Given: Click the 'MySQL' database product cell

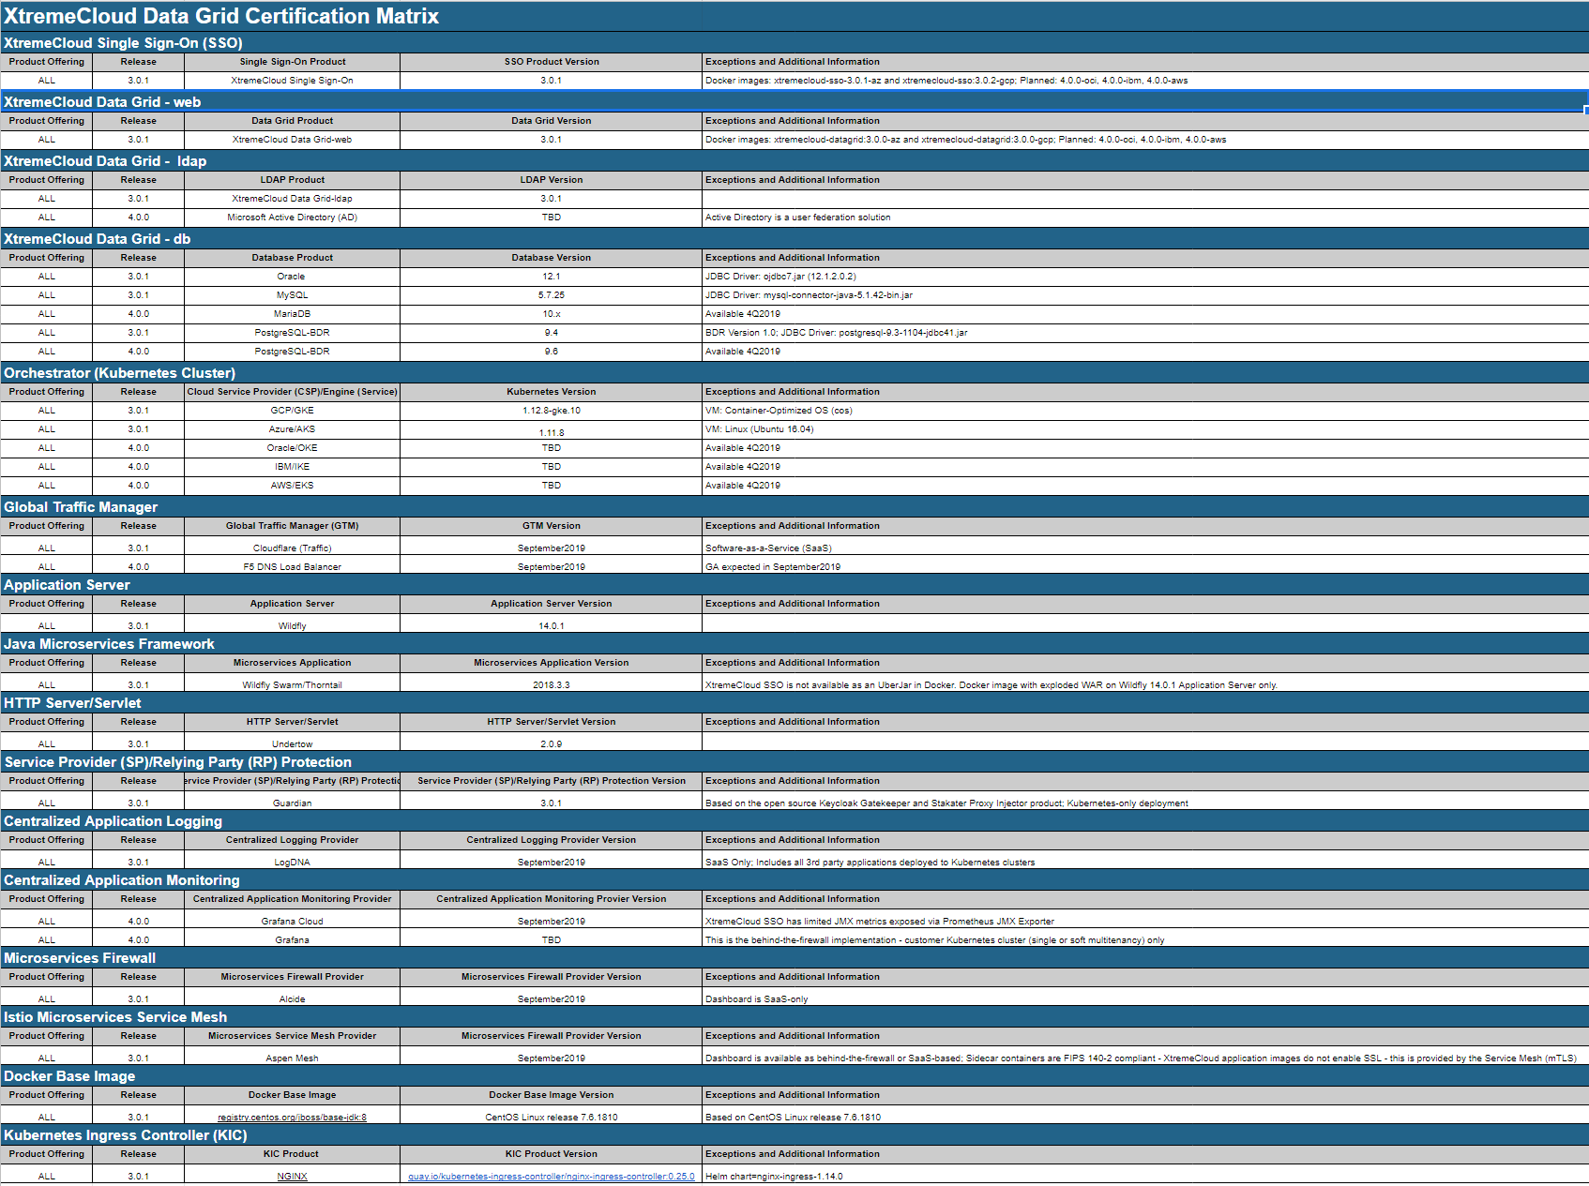Looking at the screenshot, I should tap(292, 295).
